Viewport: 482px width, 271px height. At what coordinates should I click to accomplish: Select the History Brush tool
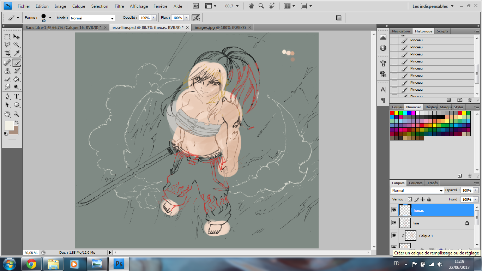[17, 71]
